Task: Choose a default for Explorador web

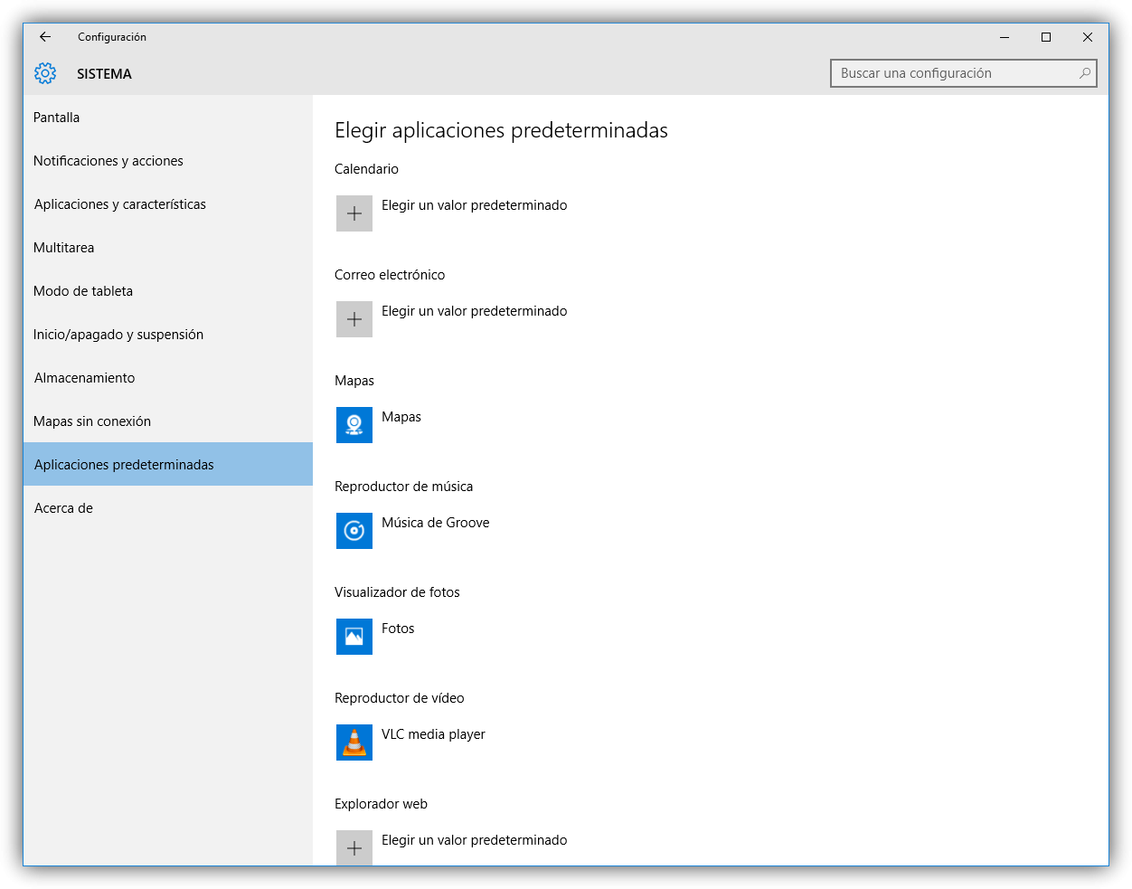Action: [474, 840]
